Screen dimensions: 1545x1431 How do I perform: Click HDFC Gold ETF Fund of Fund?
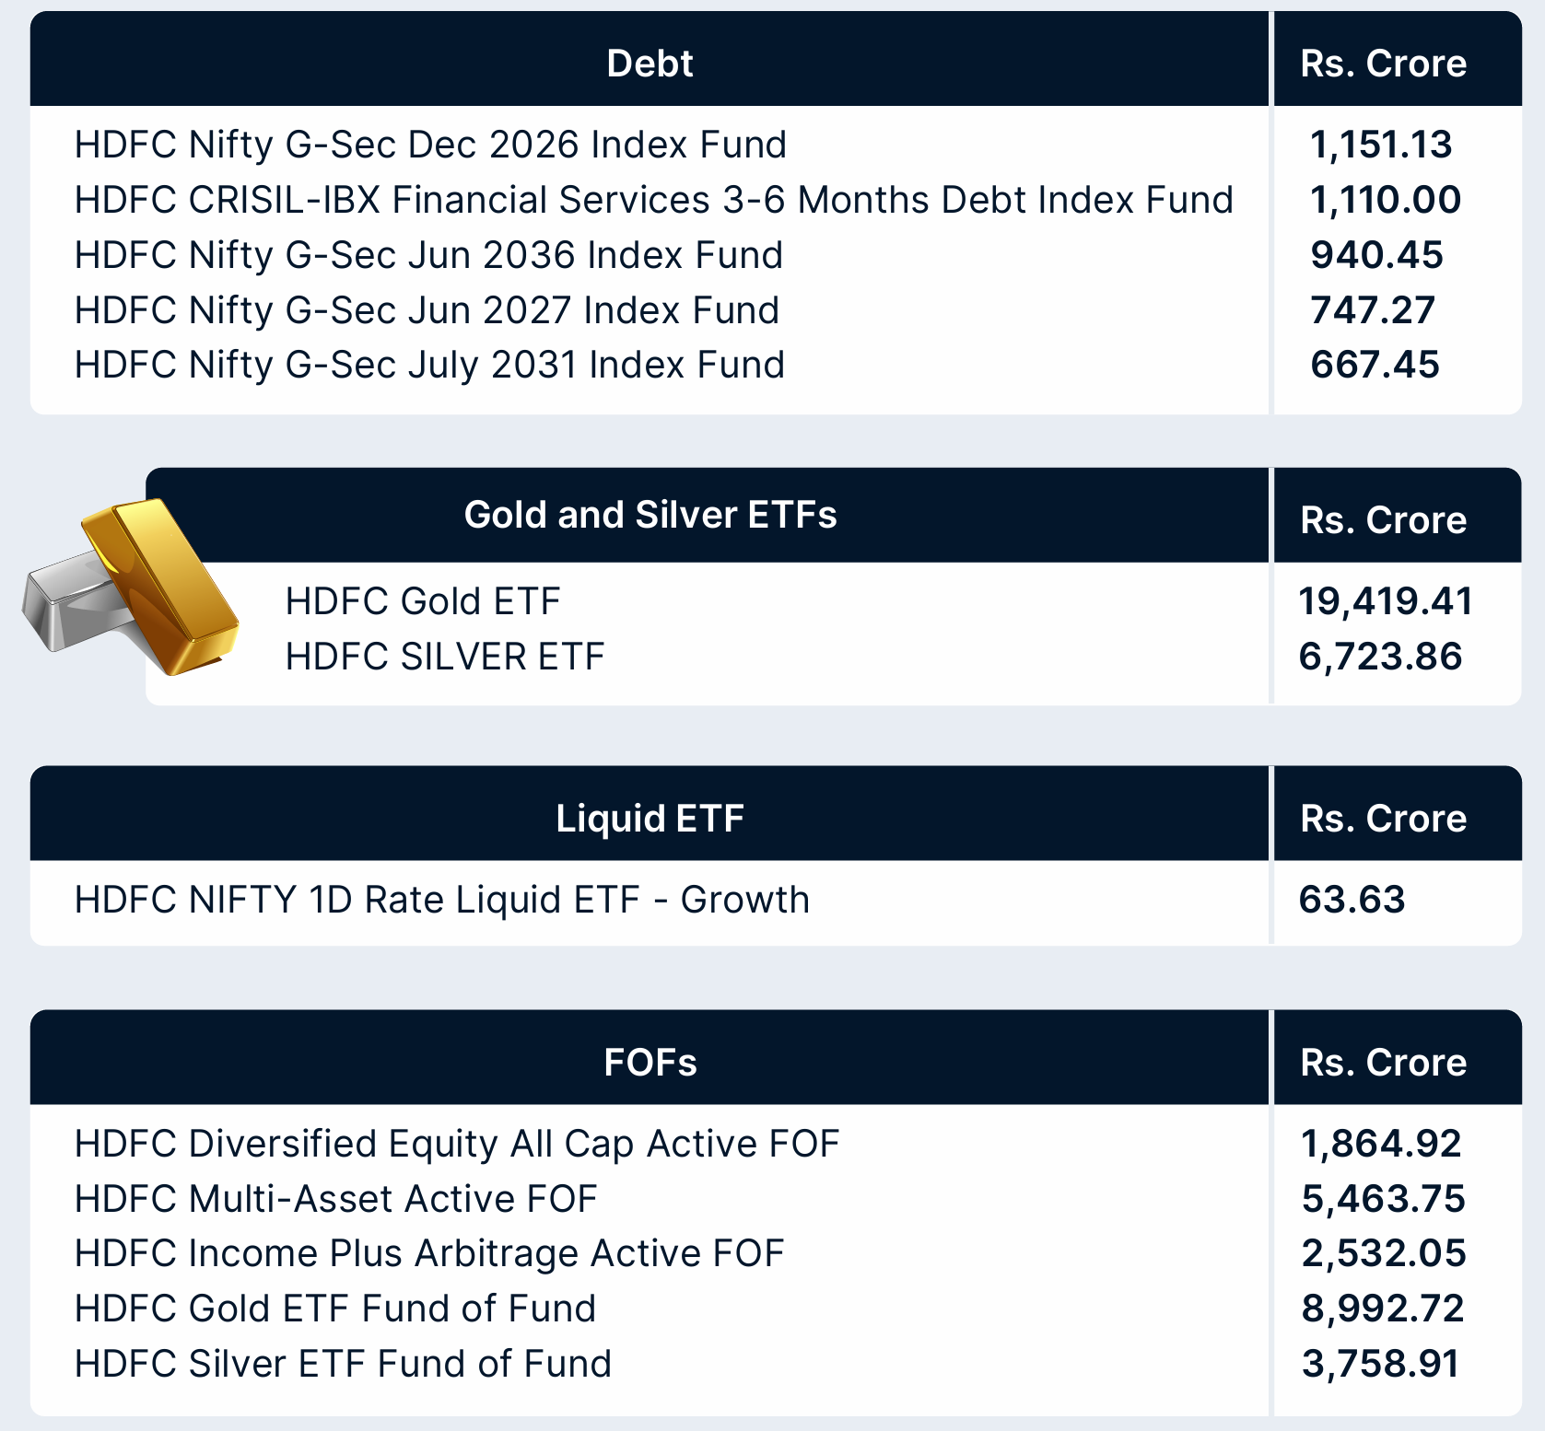point(335,1309)
